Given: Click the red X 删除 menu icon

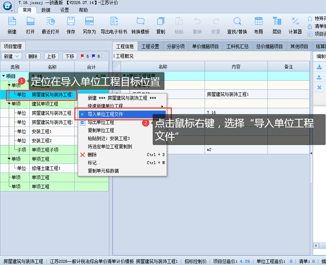Looking at the screenshot, I should coord(82,155).
